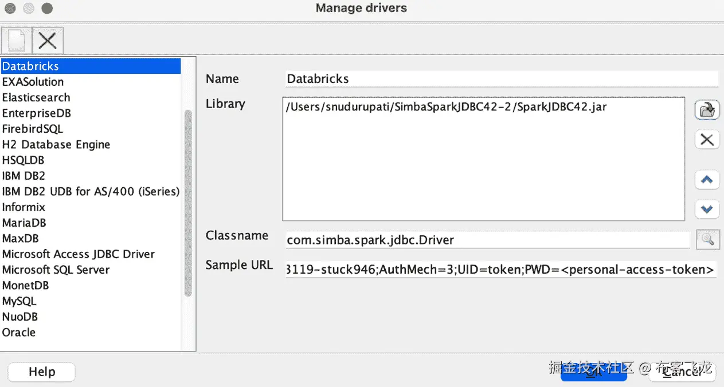Select Elasticsearch driver
724x387 pixels.
click(x=36, y=97)
